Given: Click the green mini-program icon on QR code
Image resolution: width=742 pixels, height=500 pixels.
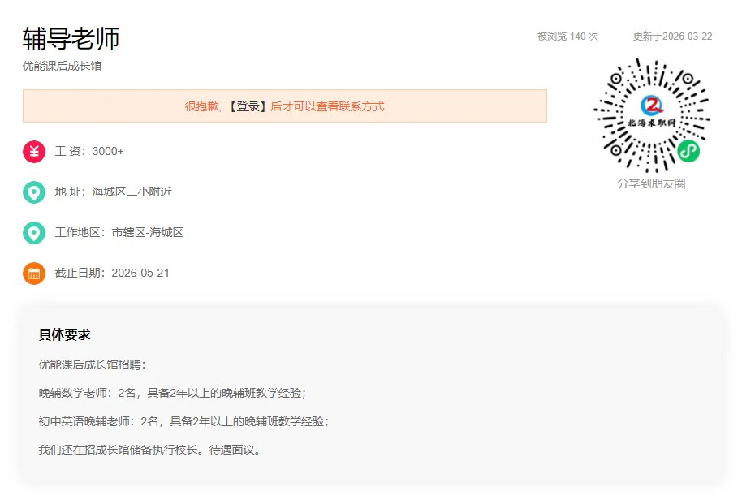Looking at the screenshot, I should click(x=688, y=151).
